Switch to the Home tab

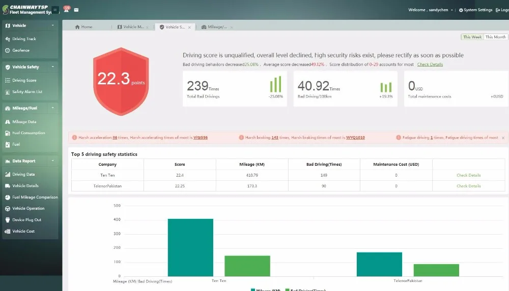coord(84,27)
